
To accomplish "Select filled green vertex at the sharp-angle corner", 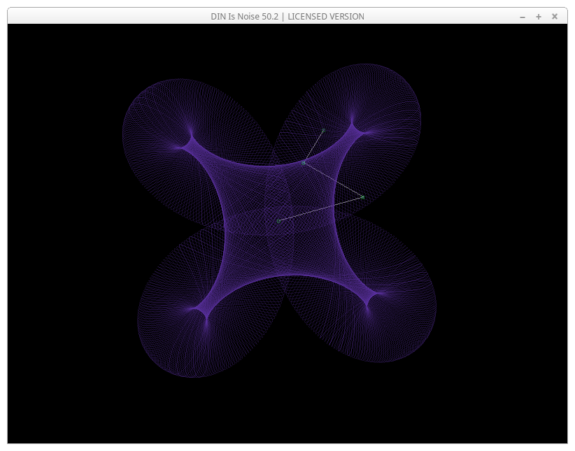I will (x=362, y=198).
